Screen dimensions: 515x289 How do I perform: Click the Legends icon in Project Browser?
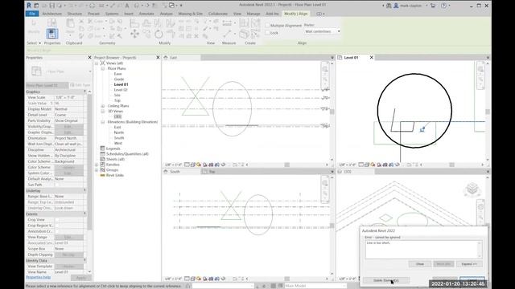tap(102, 149)
